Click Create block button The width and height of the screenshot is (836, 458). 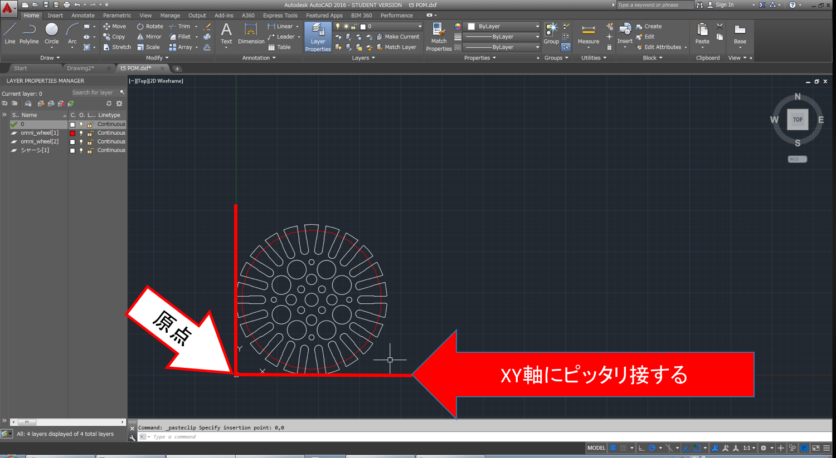649,26
